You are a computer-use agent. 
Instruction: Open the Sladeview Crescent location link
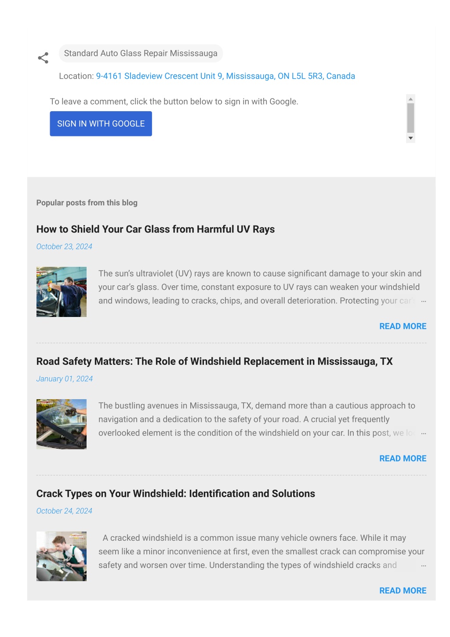pyautogui.click(x=225, y=76)
